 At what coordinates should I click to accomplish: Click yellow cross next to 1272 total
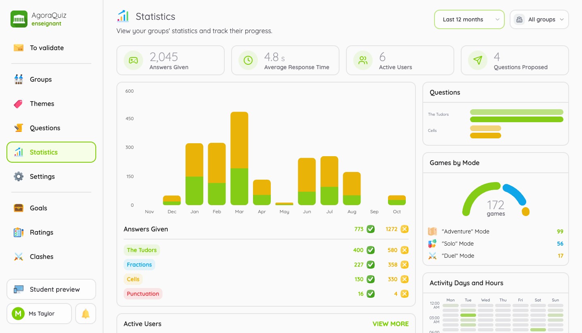[x=405, y=229]
